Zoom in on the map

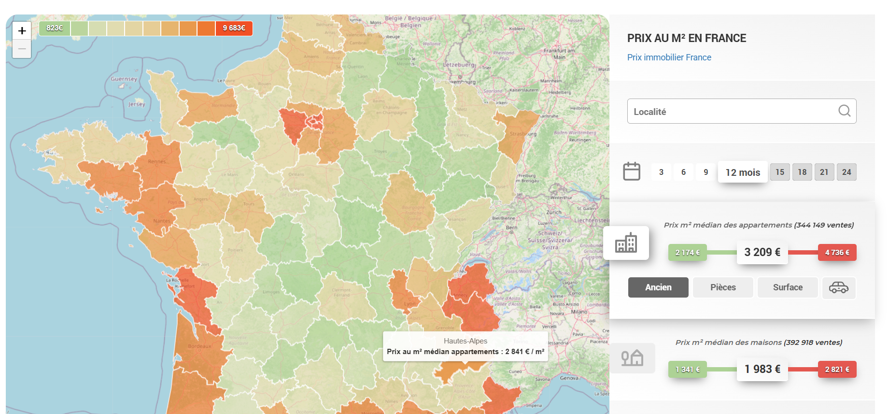pos(22,31)
